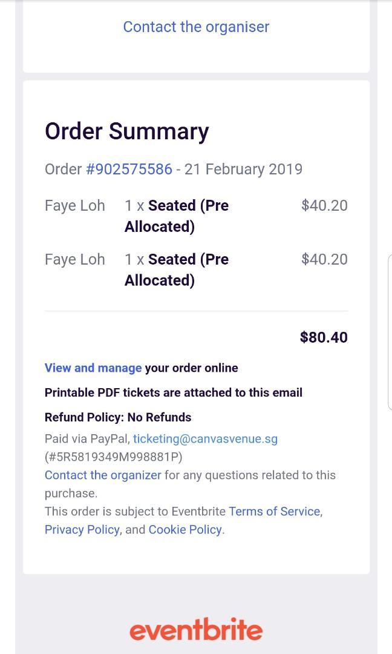Click the Refund Policy: No Refunds text
392x654 pixels.
118,417
